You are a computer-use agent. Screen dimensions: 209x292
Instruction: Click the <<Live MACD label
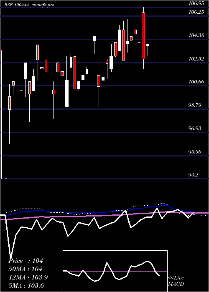tap(176, 281)
